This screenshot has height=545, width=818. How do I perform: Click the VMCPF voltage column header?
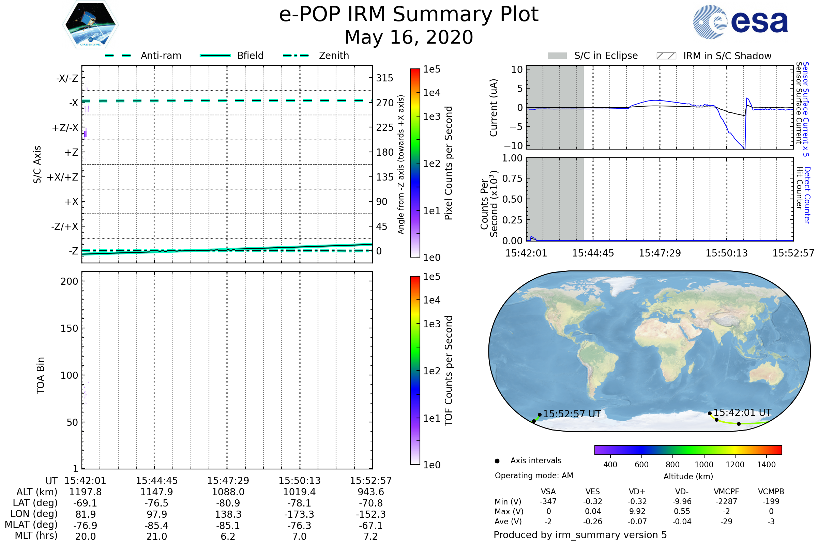point(726,492)
